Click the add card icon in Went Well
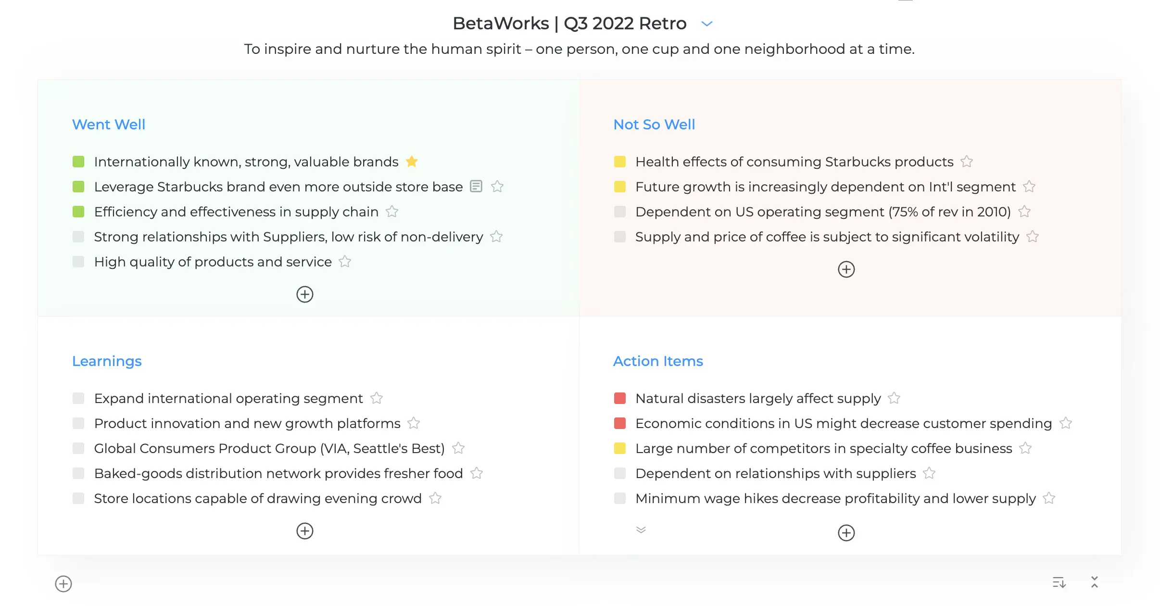Image resolution: width=1160 pixels, height=606 pixels. (x=304, y=294)
